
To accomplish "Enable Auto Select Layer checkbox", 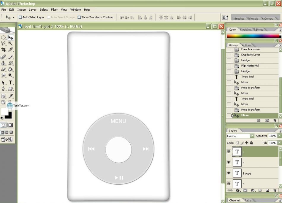I will tap(20, 17).
